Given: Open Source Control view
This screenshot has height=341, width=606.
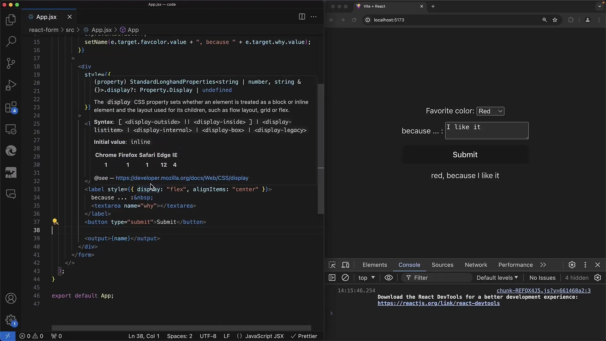Looking at the screenshot, I should click(x=11, y=63).
